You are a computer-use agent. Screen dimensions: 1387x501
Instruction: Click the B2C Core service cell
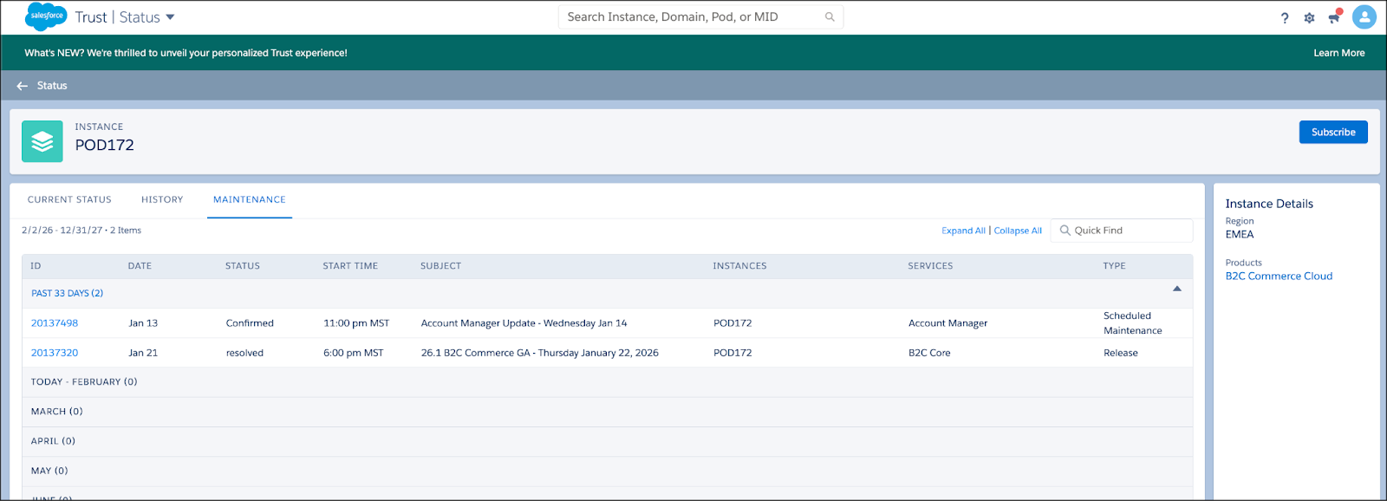929,353
